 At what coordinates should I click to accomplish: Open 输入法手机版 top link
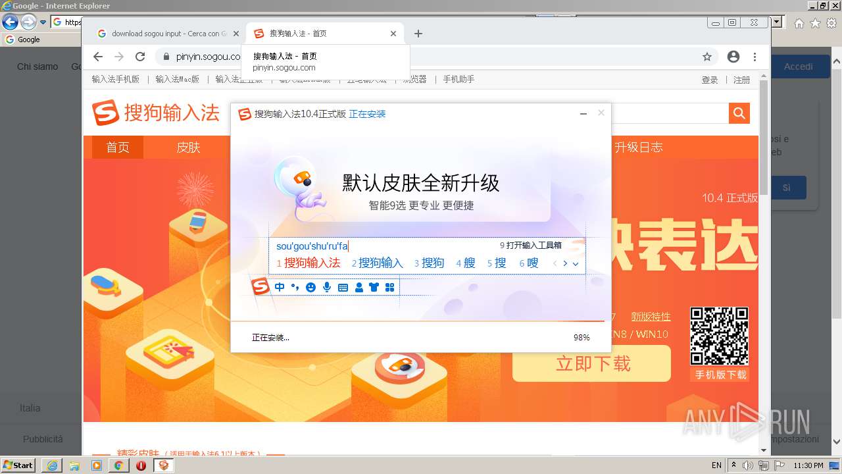coord(116,79)
